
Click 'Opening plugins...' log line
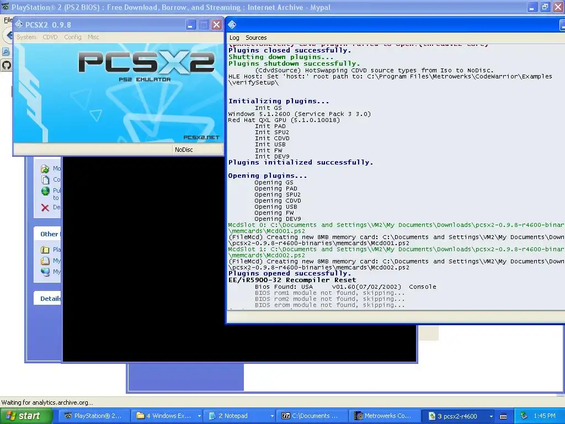pyautogui.click(x=268, y=176)
